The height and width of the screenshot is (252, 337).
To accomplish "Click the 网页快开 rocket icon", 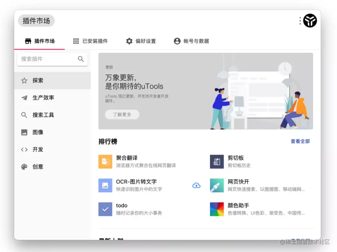I will click(217, 185).
